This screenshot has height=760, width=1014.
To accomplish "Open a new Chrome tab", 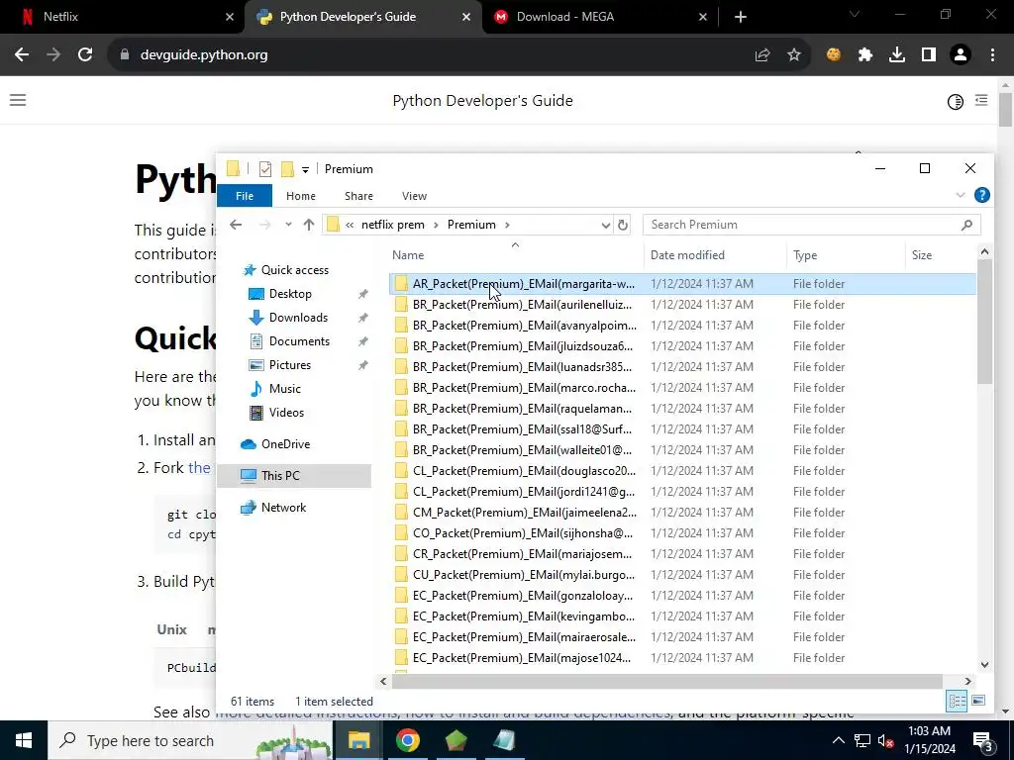I will click(741, 17).
